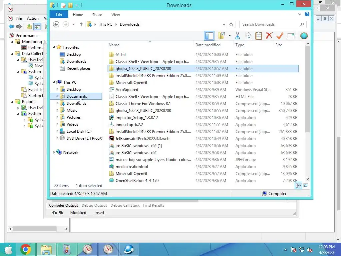The width and height of the screenshot is (341, 256).
Task: Click the email card toolbar icon
Action: (x=290, y=36)
